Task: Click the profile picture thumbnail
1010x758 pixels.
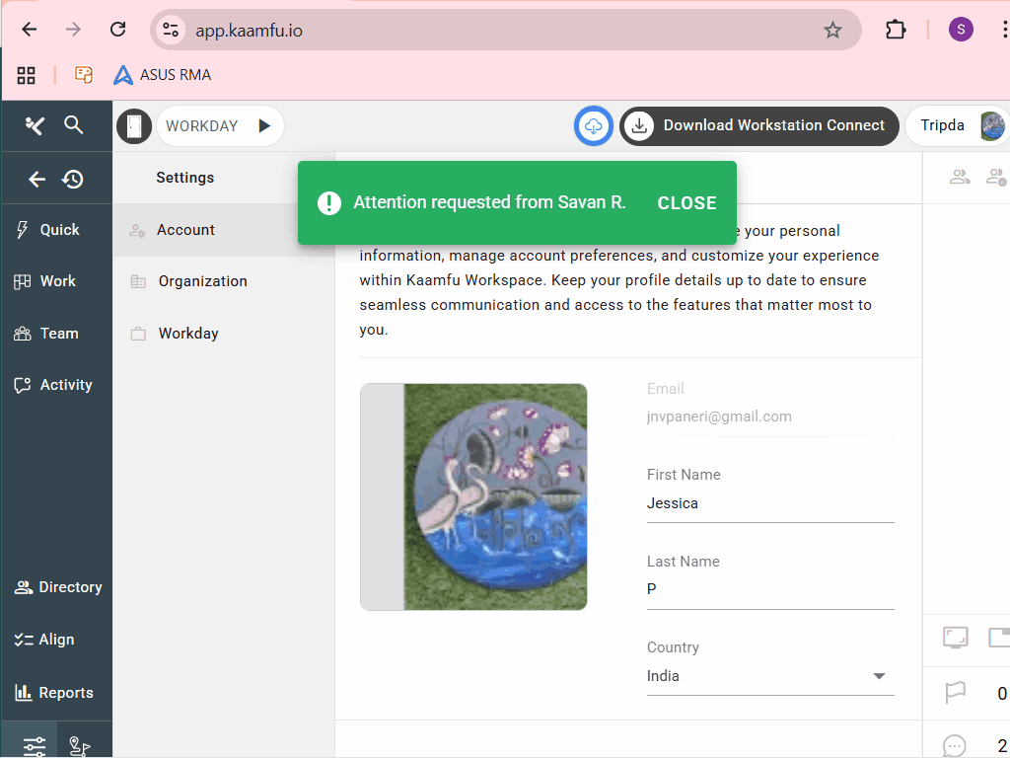Action: (473, 496)
